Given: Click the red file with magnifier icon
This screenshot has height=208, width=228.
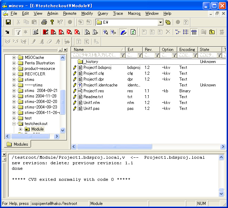Looking at the screenshot, I should (x=53, y=32).
